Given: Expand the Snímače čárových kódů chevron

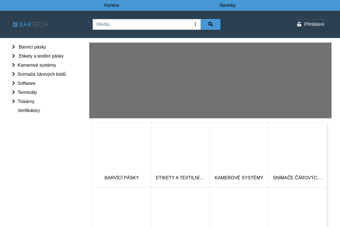Looking at the screenshot, I should tap(14, 74).
